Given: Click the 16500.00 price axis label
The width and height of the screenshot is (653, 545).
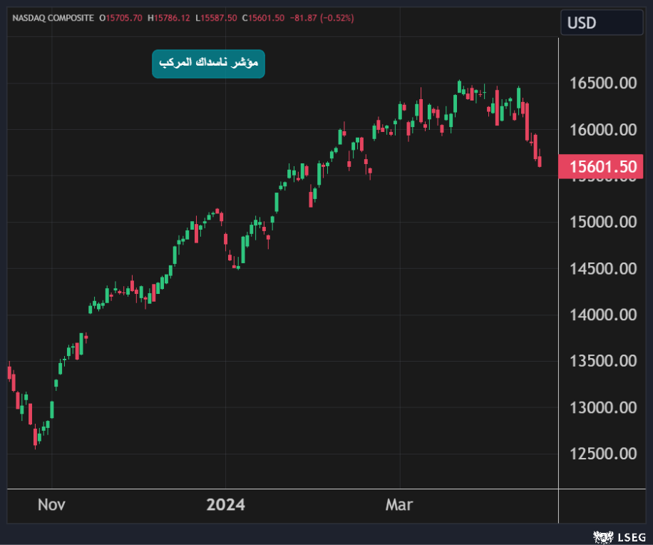Looking at the screenshot, I should coord(602,83).
